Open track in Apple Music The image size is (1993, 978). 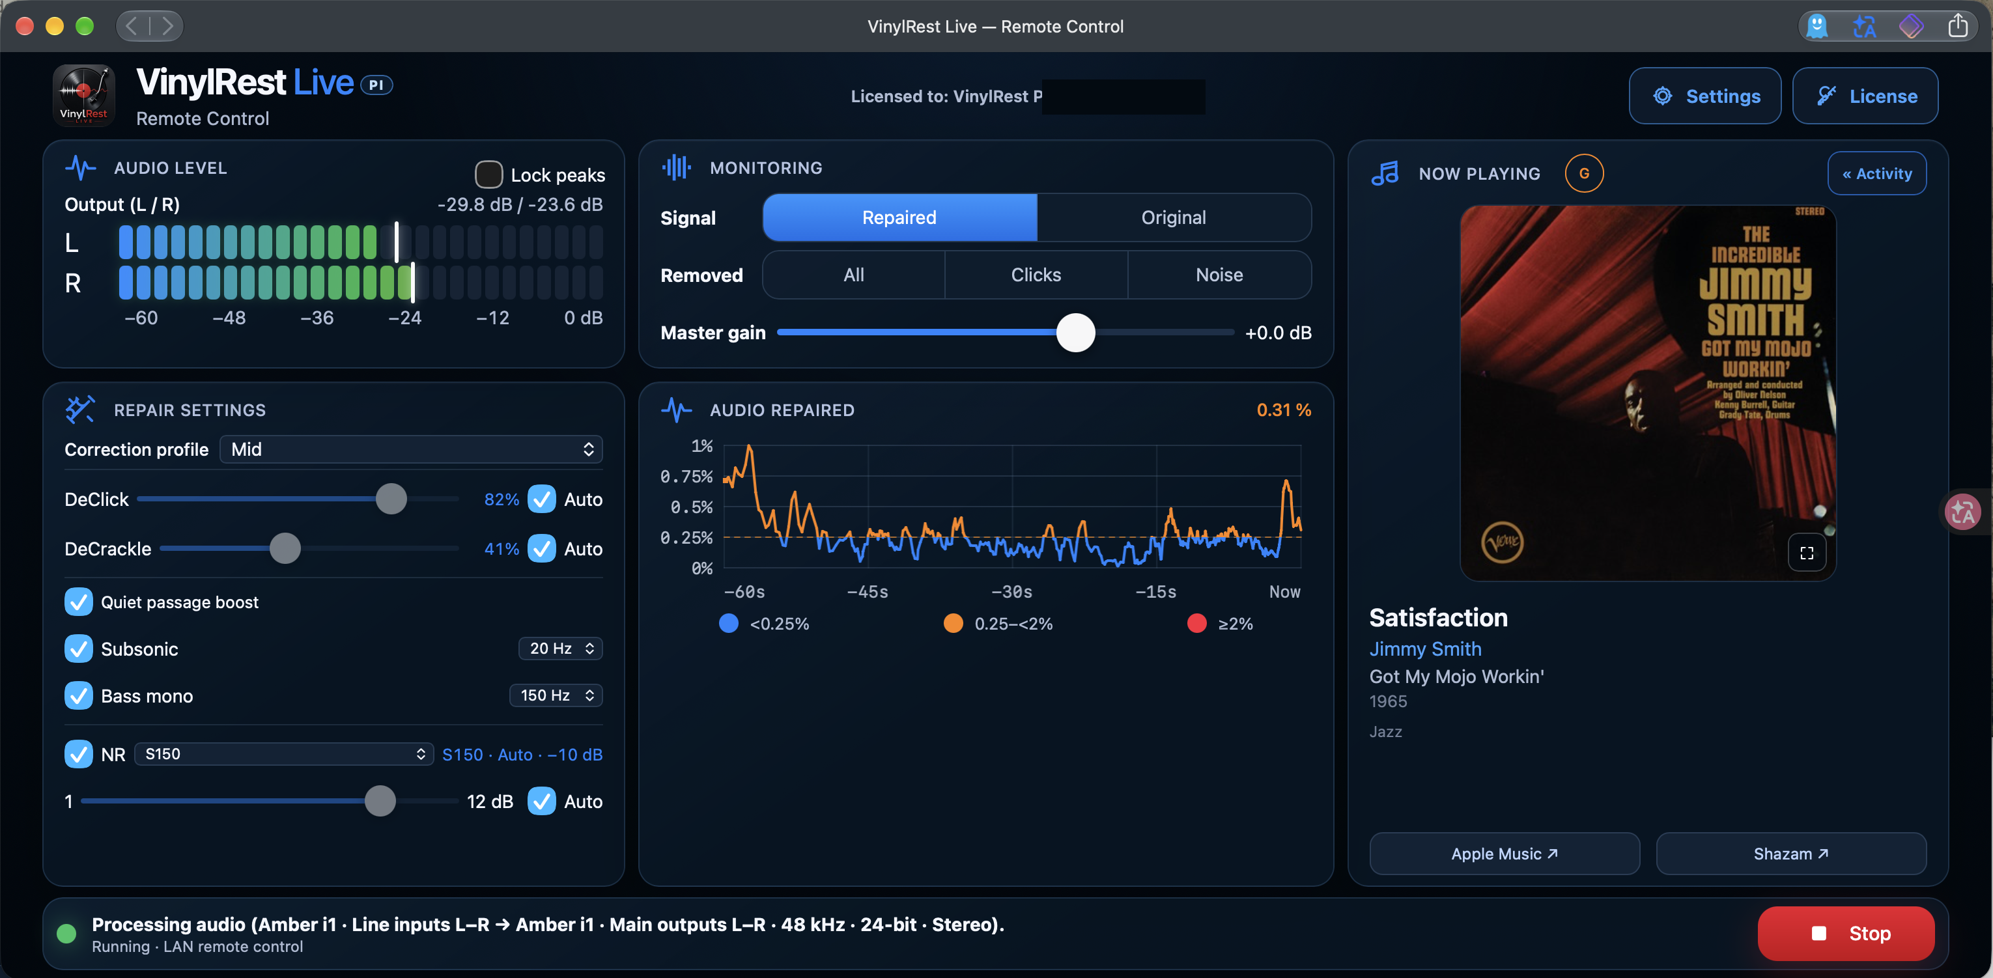click(x=1504, y=854)
